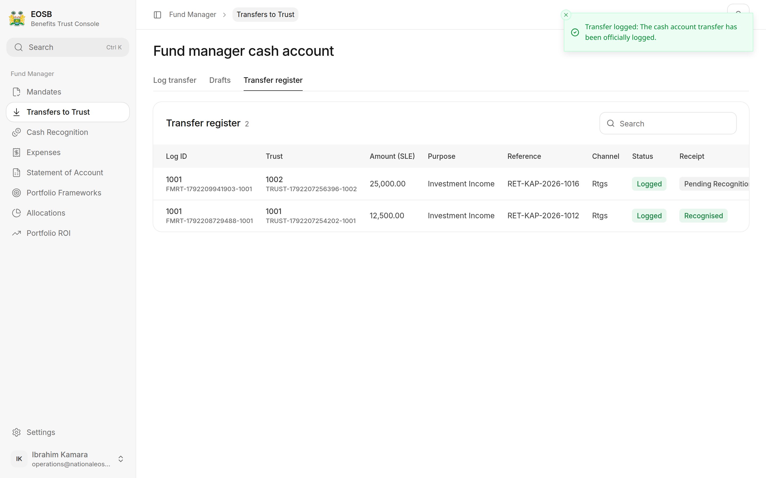This screenshot has height=478, width=766.
Task: Click the Fund Manager breadcrumb link
Action: tap(193, 15)
